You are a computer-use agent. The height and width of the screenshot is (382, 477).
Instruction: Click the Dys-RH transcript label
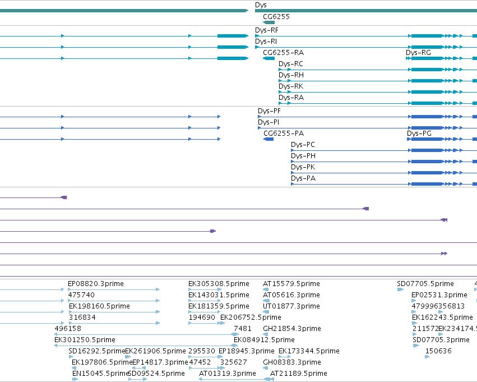click(291, 75)
